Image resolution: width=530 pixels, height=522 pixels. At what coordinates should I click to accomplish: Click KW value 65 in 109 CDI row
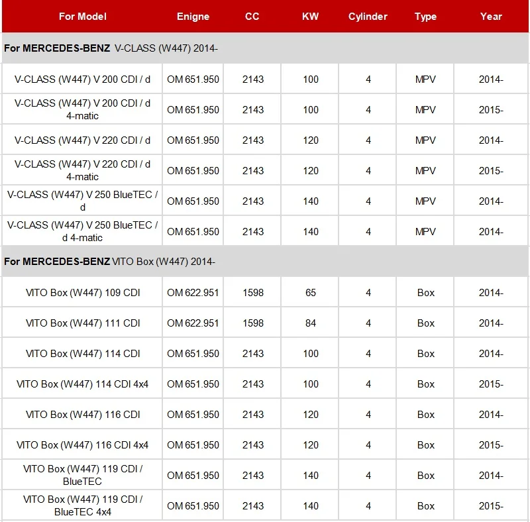(x=311, y=292)
